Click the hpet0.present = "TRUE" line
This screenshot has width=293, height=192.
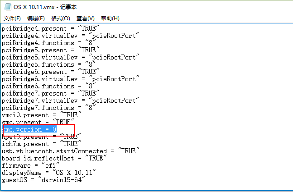coord(42,137)
